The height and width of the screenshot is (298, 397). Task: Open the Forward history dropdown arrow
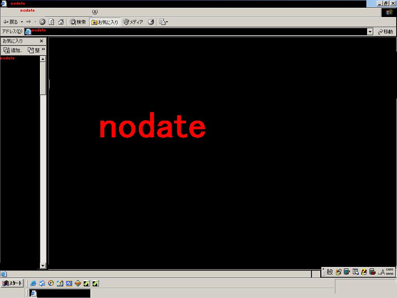coord(35,22)
